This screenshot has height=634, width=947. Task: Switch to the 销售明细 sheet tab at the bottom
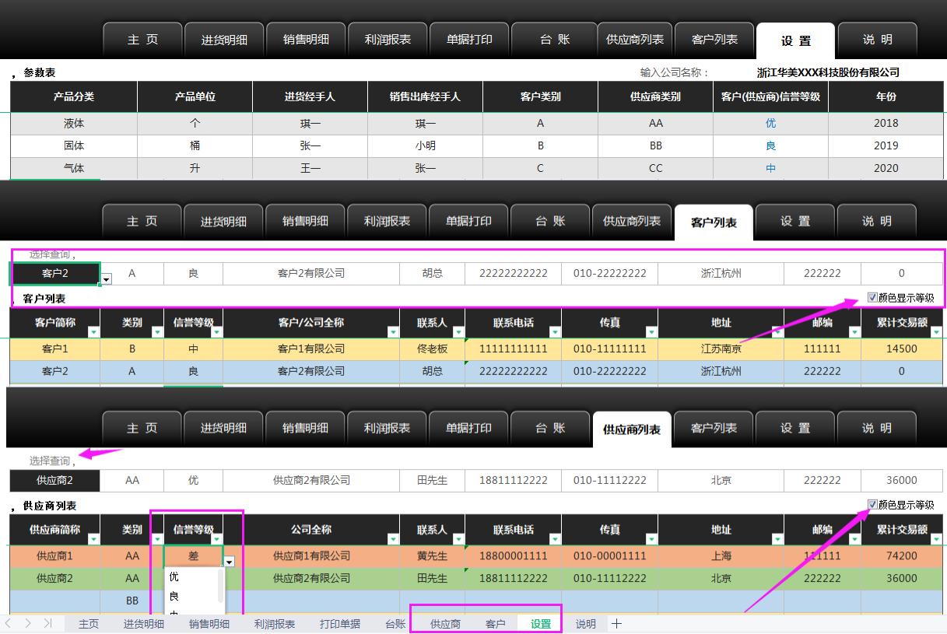pos(209,624)
